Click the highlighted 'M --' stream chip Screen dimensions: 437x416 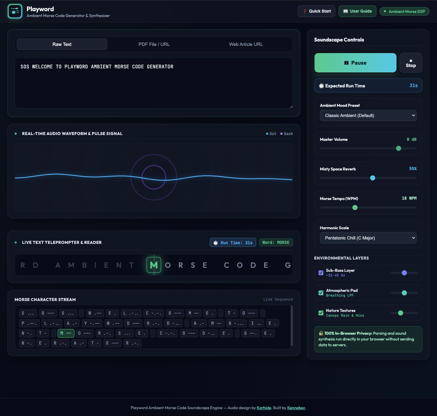coord(66,333)
